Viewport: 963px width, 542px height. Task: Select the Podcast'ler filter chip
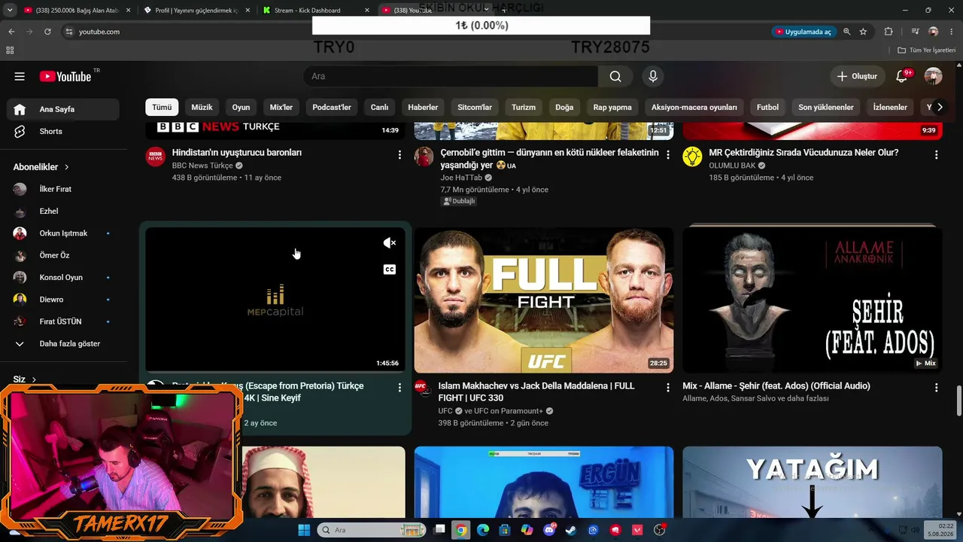click(332, 107)
